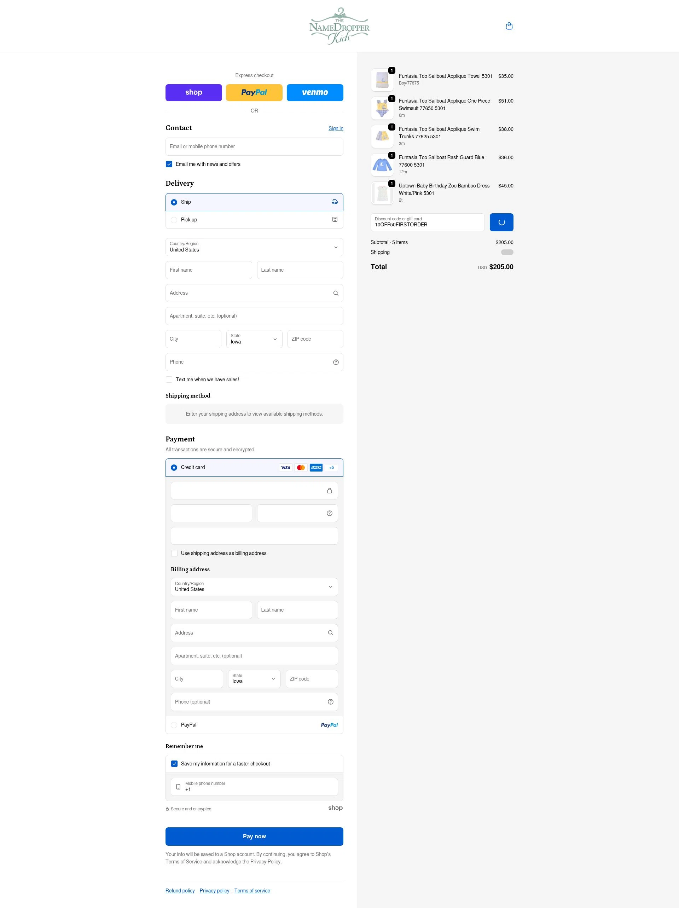The width and height of the screenshot is (679, 908).
Task: View the sailboat rash guard thumbnail
Action: click(x=382, y=164)
